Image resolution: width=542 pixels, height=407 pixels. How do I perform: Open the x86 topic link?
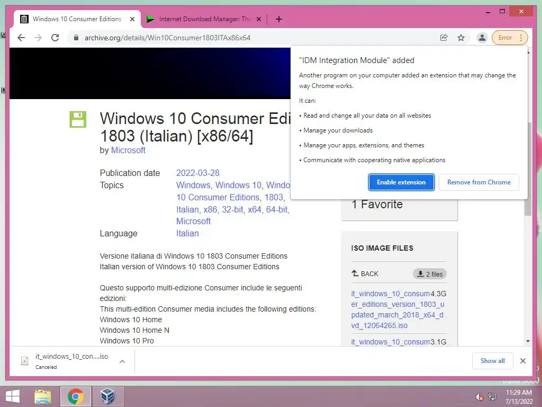[210, 210]
